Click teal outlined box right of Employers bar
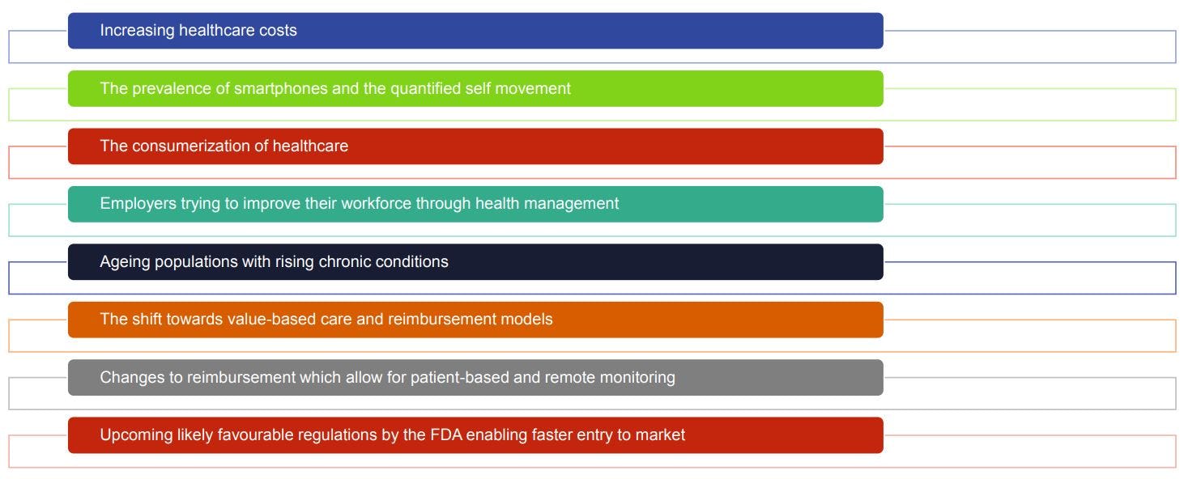Image resolution: width=1184 pixels, height=479 pixels. [1029, 220]
